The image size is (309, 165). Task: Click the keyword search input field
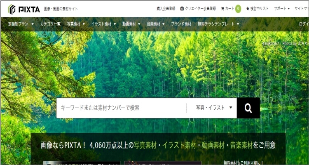coord(122,108)
